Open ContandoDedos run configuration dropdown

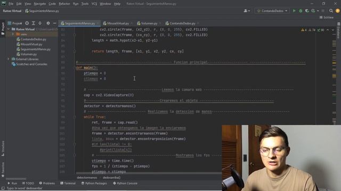click(x=272, y=11)
